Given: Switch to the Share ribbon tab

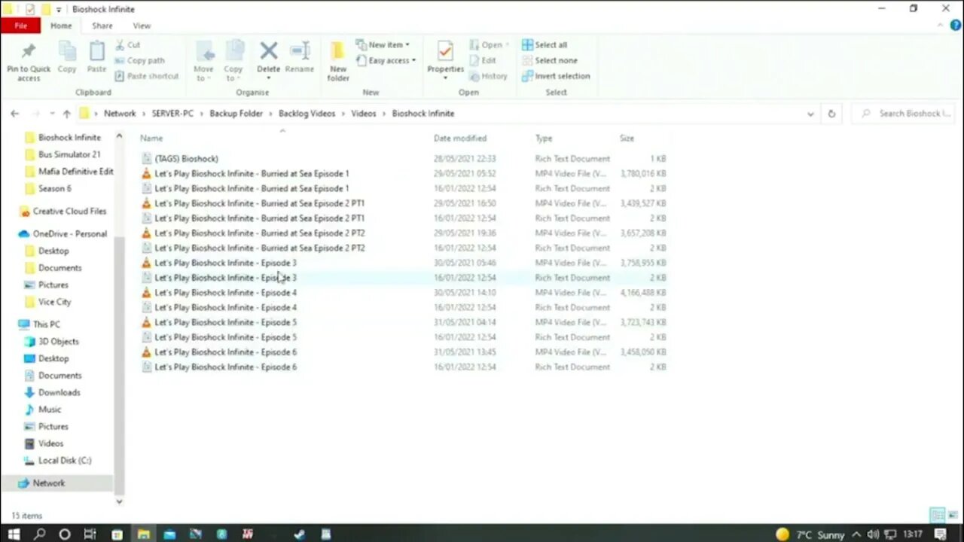Looking at the screenshot, I should point(102,26).
